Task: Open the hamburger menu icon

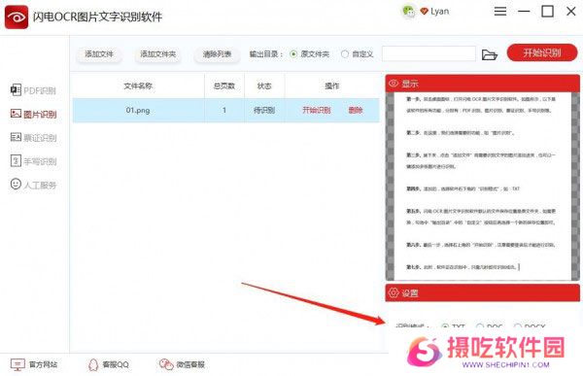Action: pyautogui.click(x=500, y=11)
